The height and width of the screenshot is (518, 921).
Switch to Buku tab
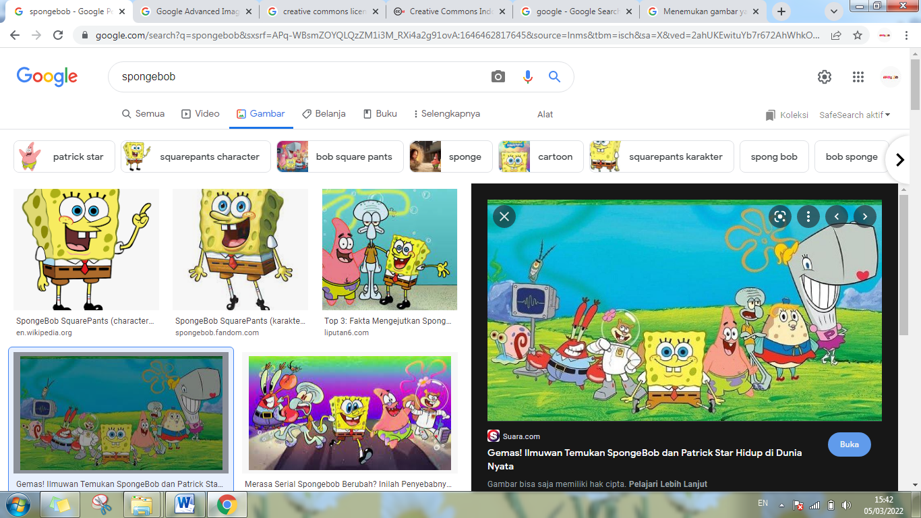pyautogui.click(x=380, y=114)
